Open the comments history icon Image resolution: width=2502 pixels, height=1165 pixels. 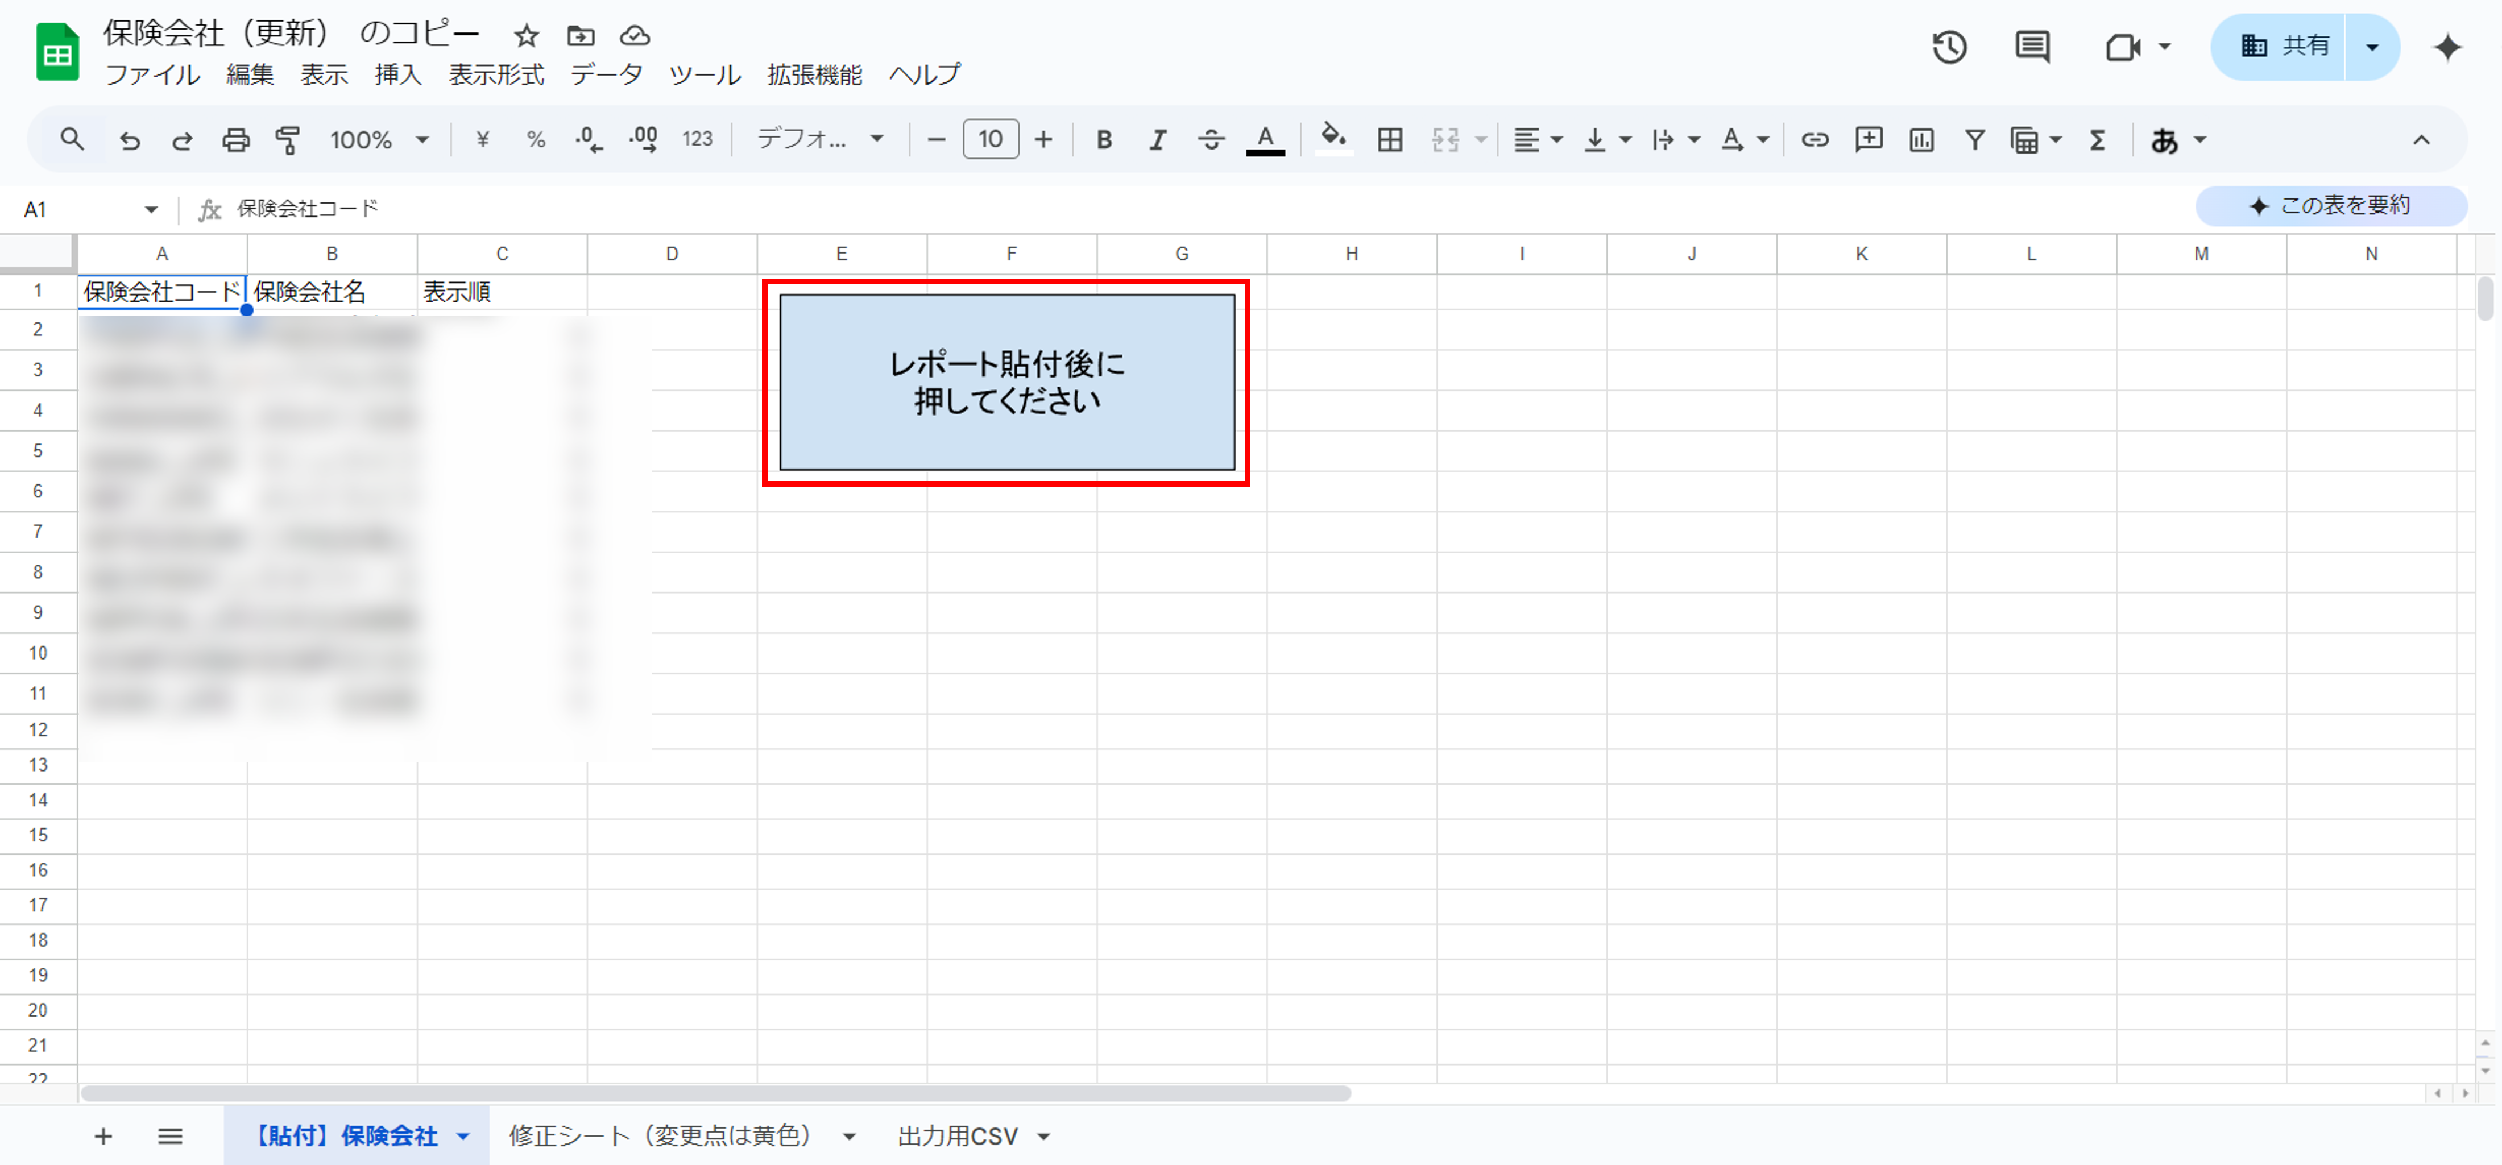click(x=2032, y=47)
